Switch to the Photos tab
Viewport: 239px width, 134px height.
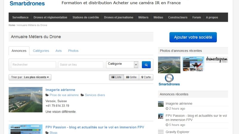[x=73, y=51]
